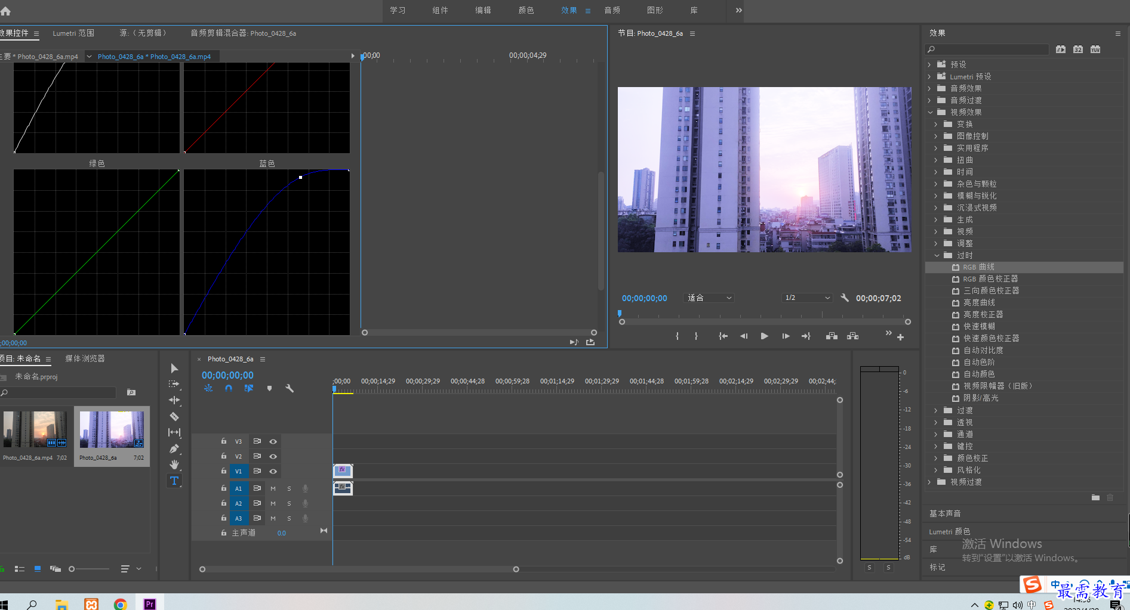The width and height of the screenshot is (1130, 610).
Task: Mute audio track A1
Action: 273,488
